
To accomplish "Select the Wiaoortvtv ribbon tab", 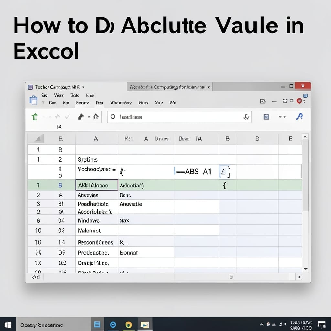I will tap(121, 103).
